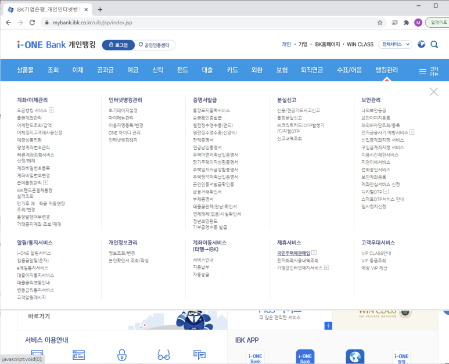Image resolution: width=449 pixels, height=364 pixels.
Task: Go back using the browser back arrow
Action: click(8, 23)
